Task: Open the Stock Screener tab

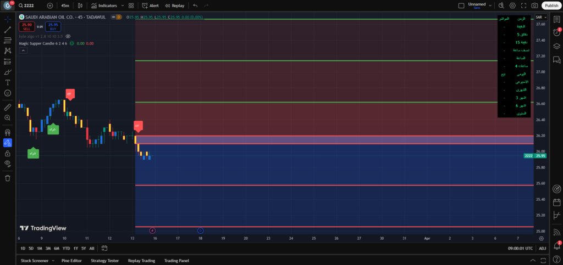Action: click(x=35, y=261)
